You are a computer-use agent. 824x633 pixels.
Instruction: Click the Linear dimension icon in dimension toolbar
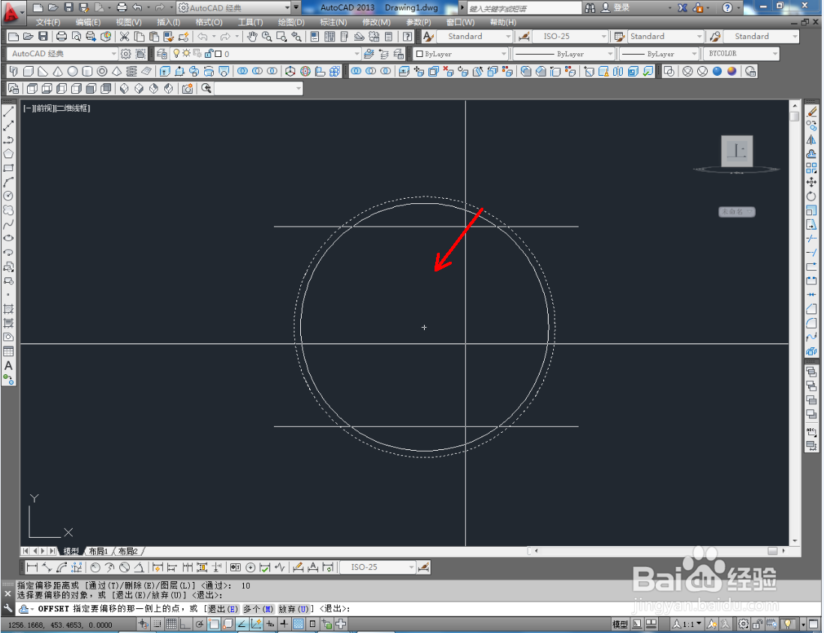(x=32, y=567)
